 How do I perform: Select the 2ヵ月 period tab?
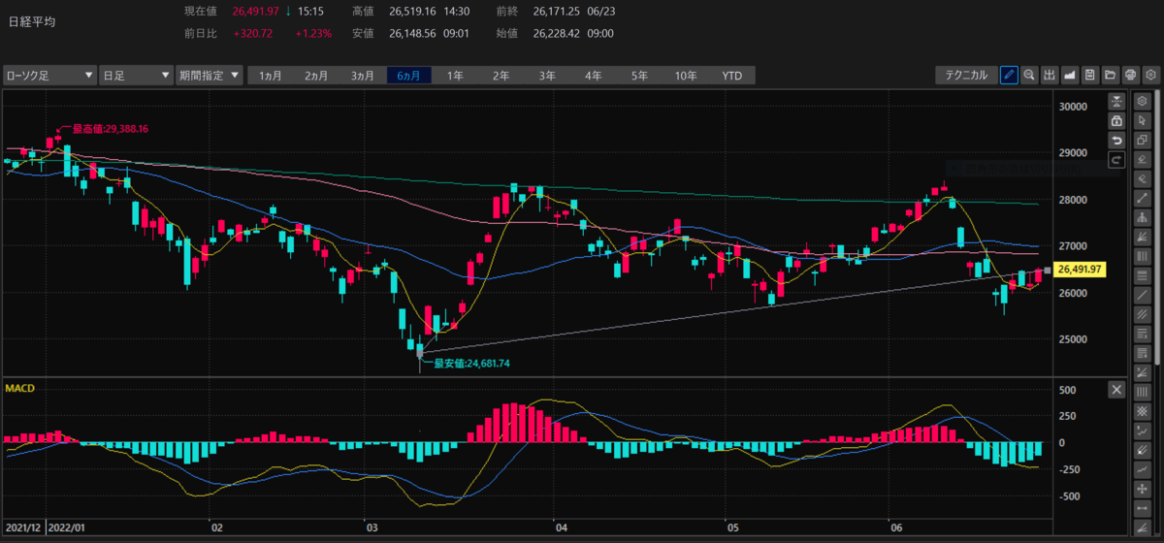click(317, 75)
